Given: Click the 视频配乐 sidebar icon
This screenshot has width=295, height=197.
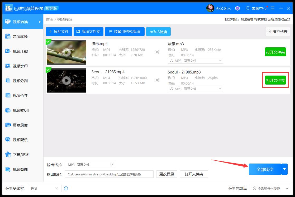Looking at the screenshot, I should click(x=17, y=140).
